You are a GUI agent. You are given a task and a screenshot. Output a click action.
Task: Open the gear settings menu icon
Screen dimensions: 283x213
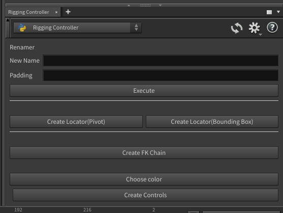(x=255, y=28)
